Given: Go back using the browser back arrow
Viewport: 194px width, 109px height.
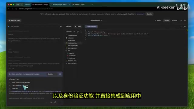Looking at the screenshot, I should coord(9,9).
